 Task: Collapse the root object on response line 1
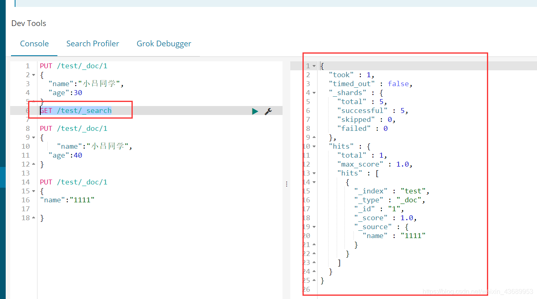click(314, 66)
